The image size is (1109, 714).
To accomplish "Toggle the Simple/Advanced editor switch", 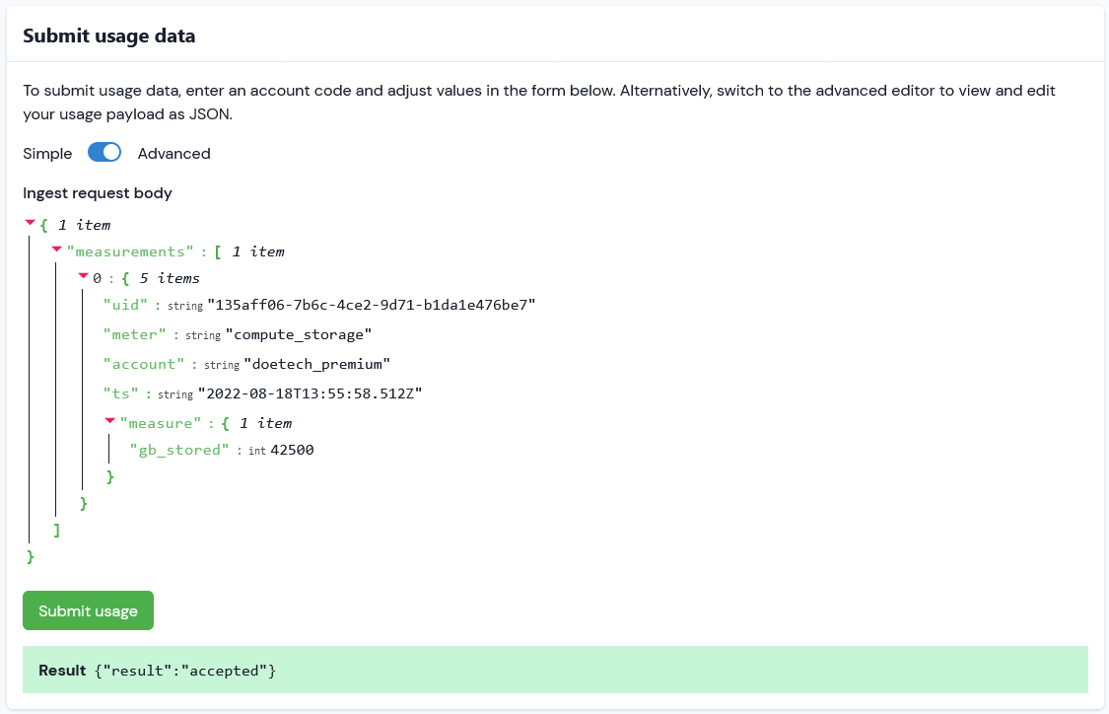I will 104,153.
